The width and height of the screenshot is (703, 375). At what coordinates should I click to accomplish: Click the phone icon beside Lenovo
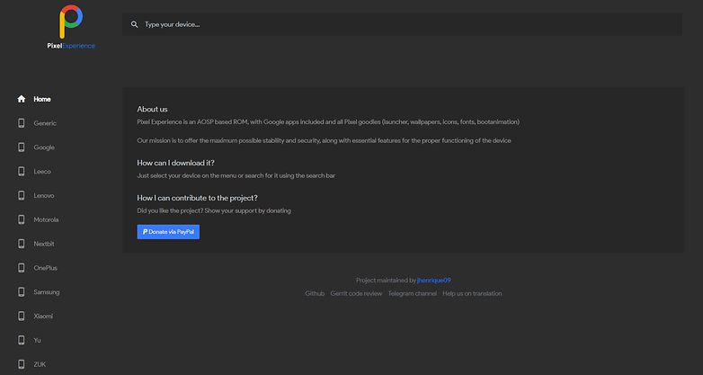21,195
